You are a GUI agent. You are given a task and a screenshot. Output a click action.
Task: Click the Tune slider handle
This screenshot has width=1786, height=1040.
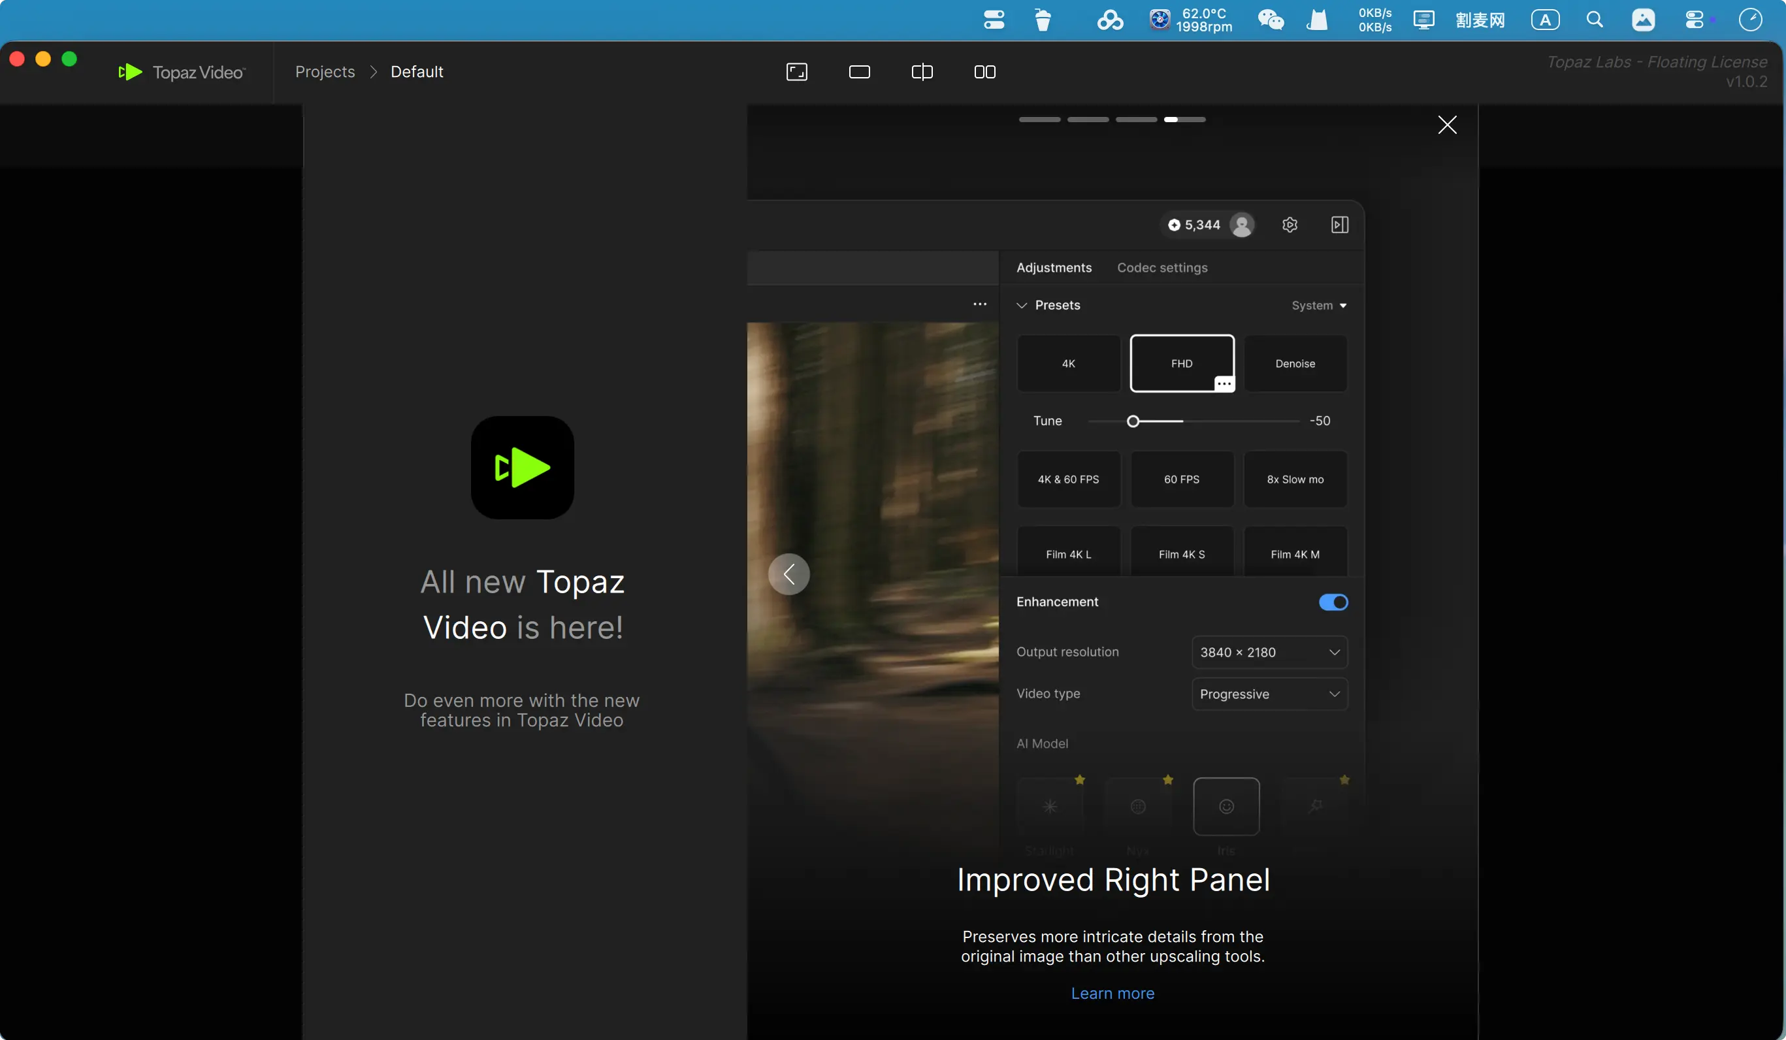tap(1133, 421)
